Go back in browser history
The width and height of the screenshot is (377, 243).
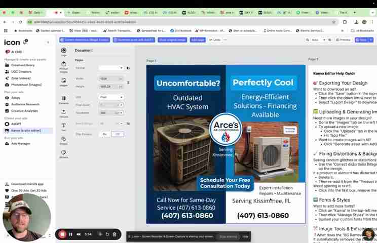pos(5,22)
